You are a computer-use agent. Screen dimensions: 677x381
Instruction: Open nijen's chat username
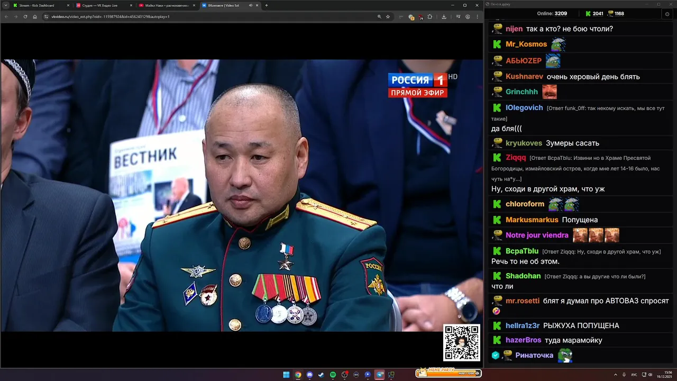pyautogui.click(x=514, y=29)
